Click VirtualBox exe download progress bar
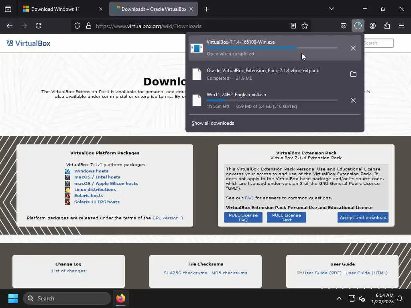Screen dimensions: 411x308 click(x=272, y=48)
